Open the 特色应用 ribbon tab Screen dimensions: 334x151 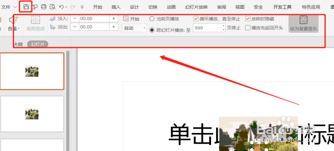pyautogui.click(x=311, y=7)
